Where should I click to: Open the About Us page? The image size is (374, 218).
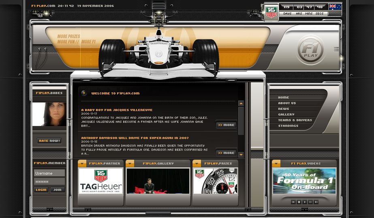tap(287, 103)
